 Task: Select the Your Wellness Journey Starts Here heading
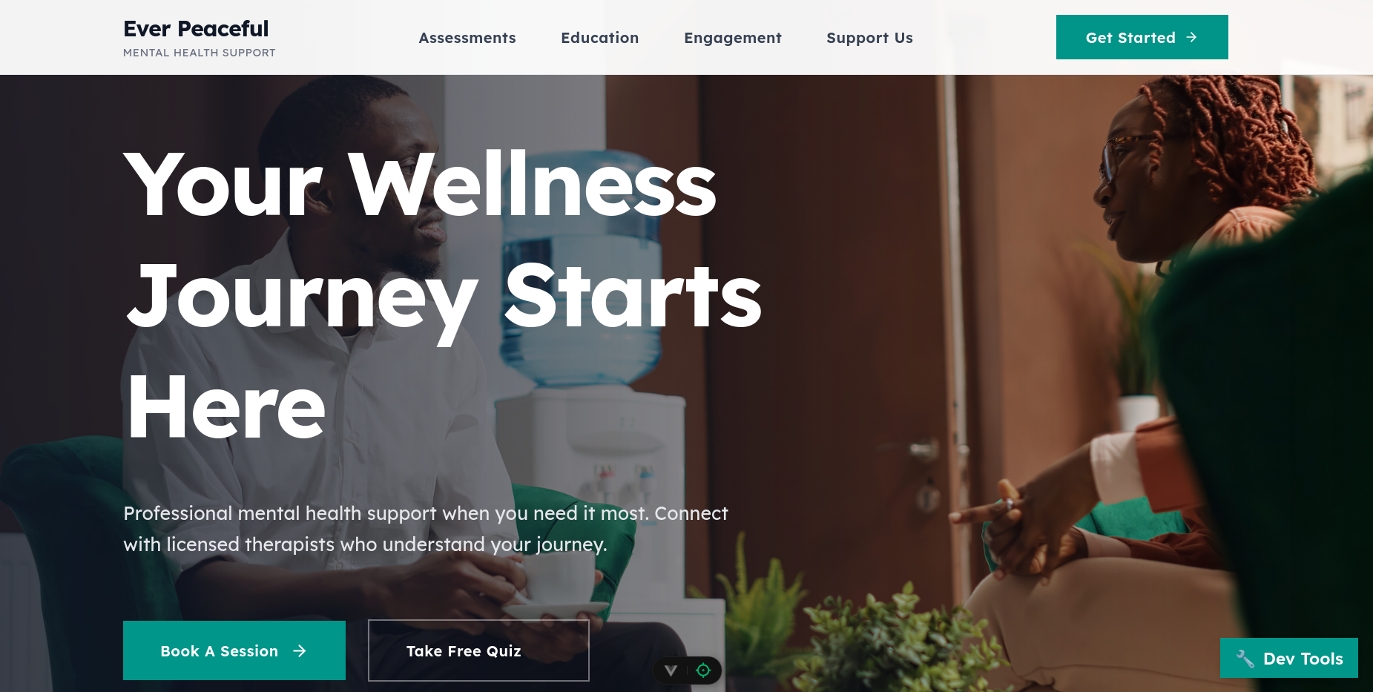(443, 295)
